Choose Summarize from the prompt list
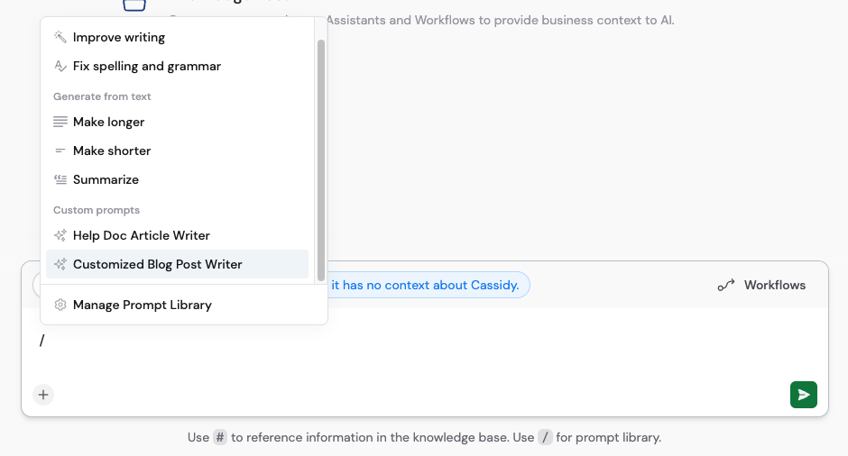Image resolution: width=848 pixels, height=456 pixels. 177,179
